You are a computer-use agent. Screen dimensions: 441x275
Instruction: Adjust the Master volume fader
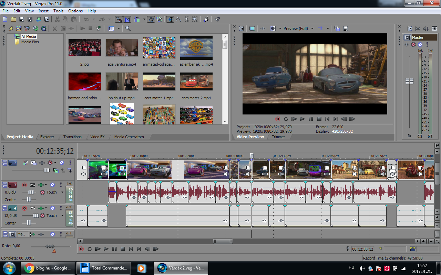tap(409, 81)
